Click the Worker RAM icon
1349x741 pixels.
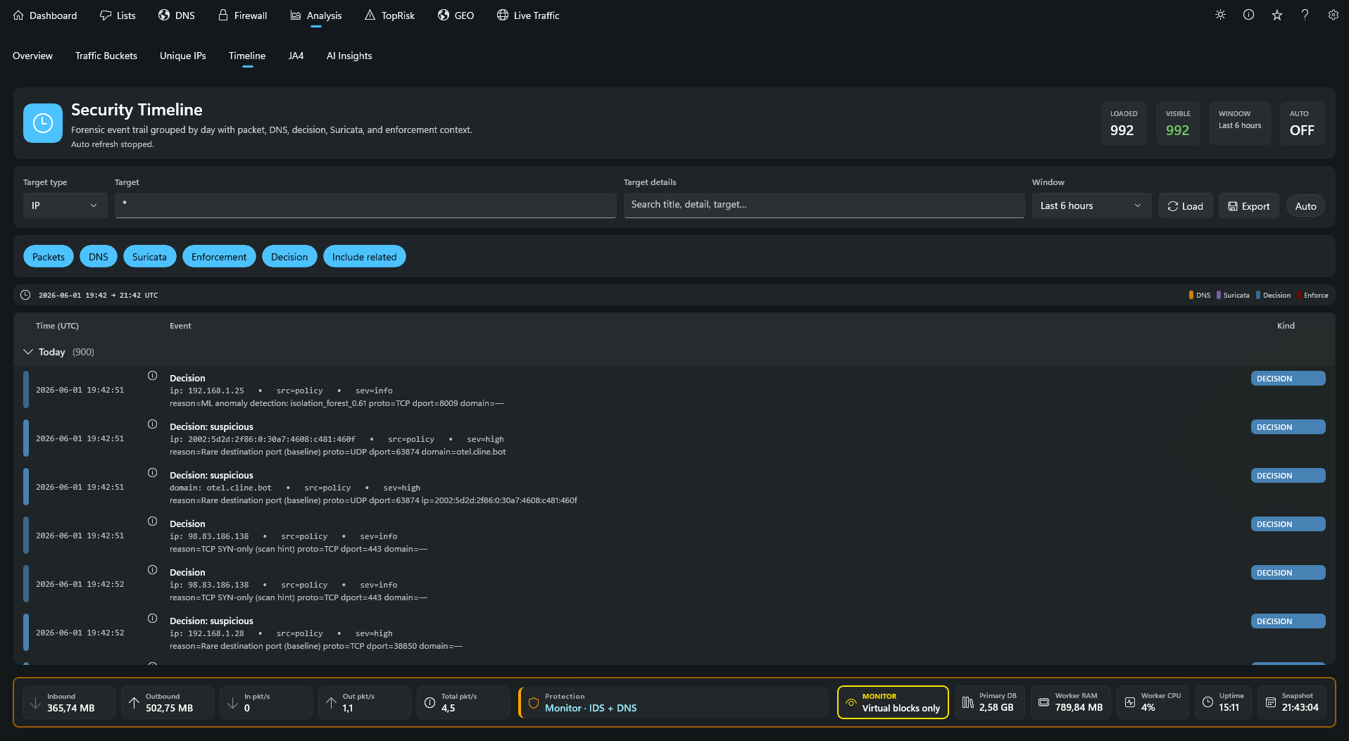[1043, 702]
